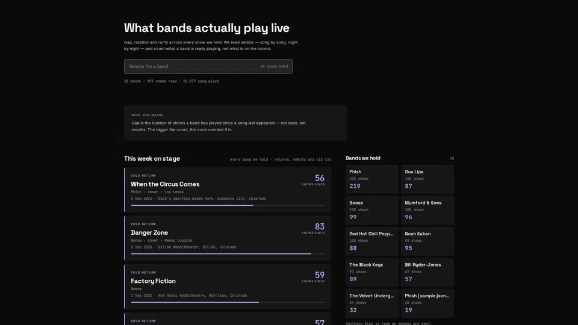Image resolution: width=578 pixels, height=325 pixels.
Task: Open the Danger Zone cold return card
Action: tap(228, 238)
